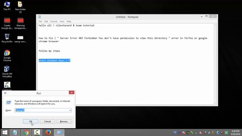Screen dimensions: 242x136
Task: Select the wamp-serv... desktop icon
Action: (x=20, y=39)
